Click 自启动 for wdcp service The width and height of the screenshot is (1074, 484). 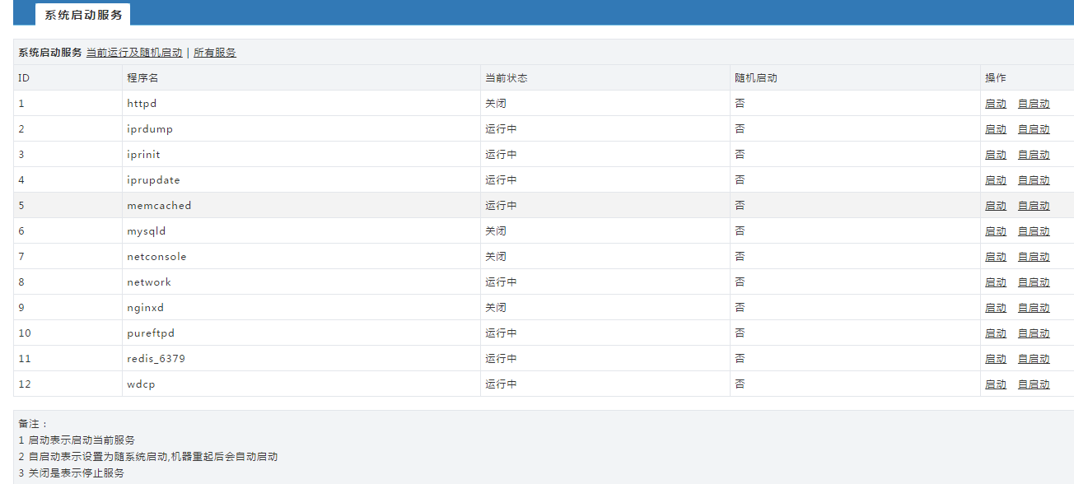(1034, 384)
